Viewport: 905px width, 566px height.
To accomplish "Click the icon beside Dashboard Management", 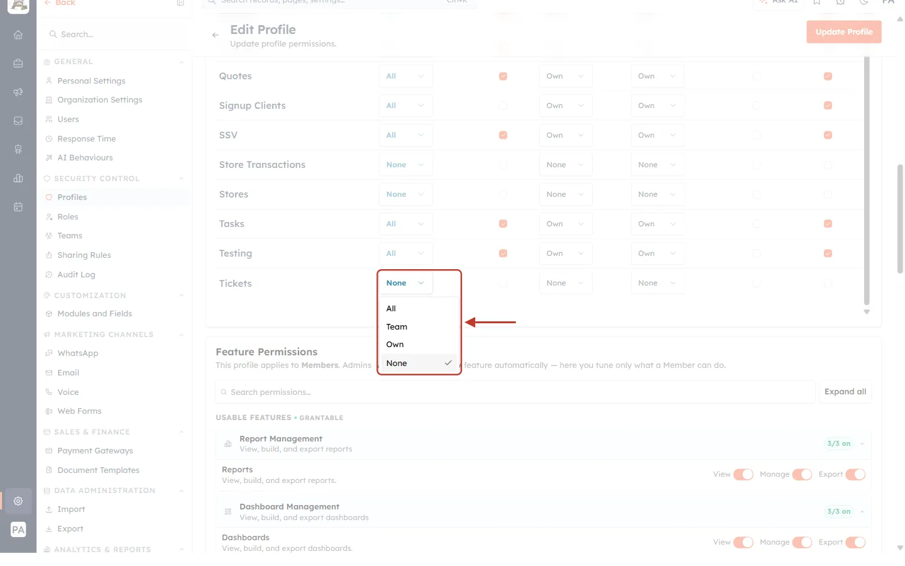I will [x=228, y=512].
